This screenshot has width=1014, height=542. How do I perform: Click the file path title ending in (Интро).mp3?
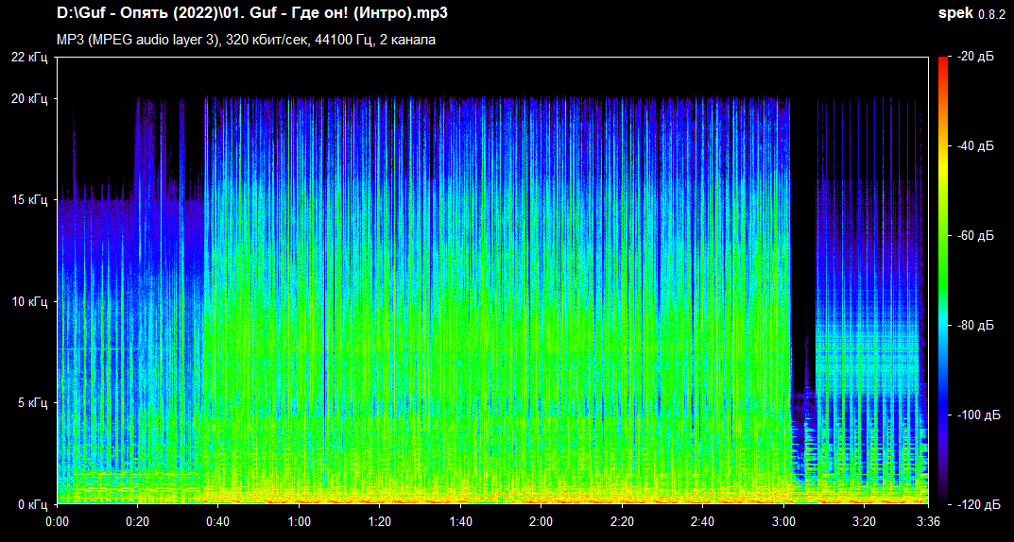[x=251, y=14]
